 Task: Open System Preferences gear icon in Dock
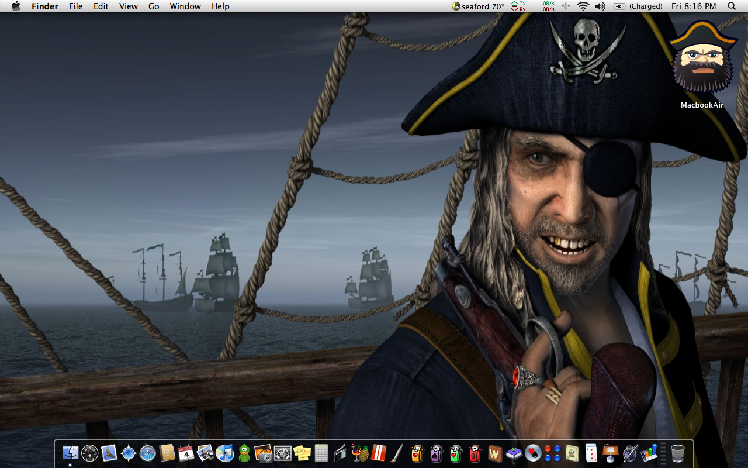click(x=282, y=453)
